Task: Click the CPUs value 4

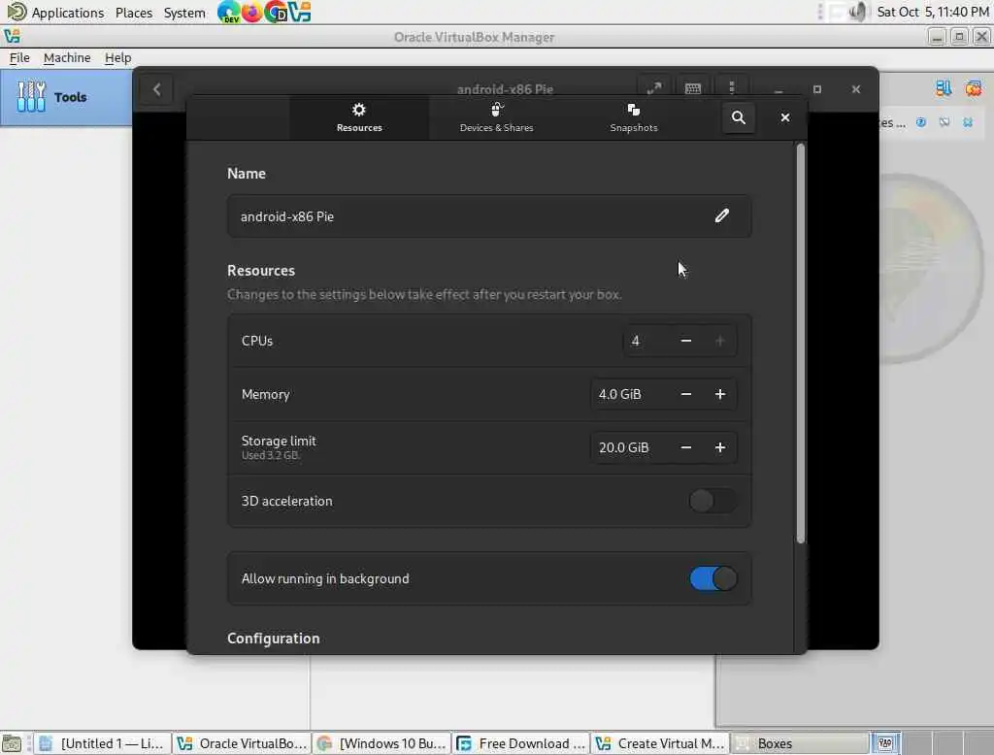Action: pyautogui.click(x=635, y=341)
